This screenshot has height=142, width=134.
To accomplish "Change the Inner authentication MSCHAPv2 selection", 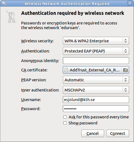I will (96, 90).
